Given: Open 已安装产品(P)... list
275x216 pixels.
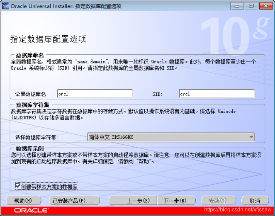Looking at the screenshot, I should [74, 200].
